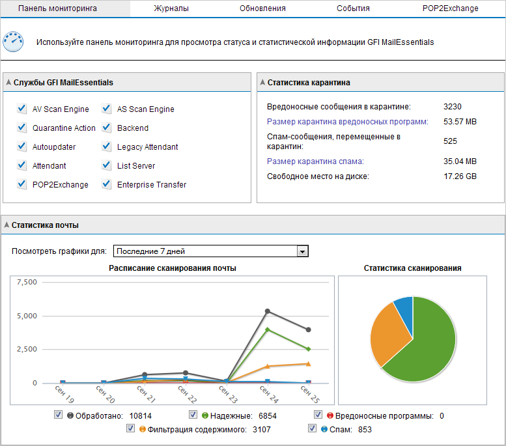Click the AV Scan Engine status checkmark

pos(21,109)
